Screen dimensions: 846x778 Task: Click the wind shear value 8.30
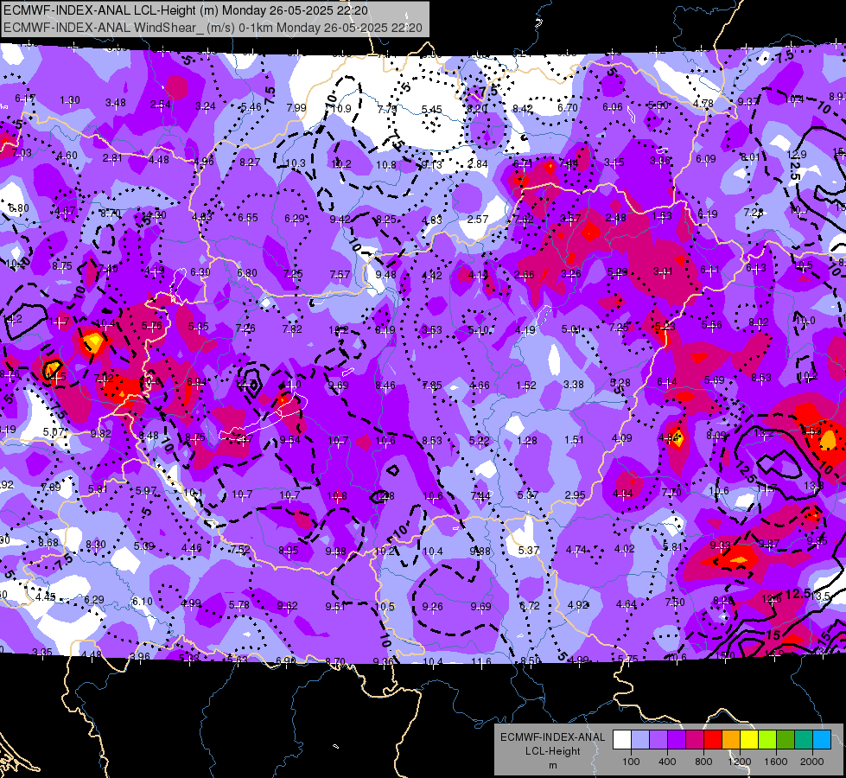(x=96, y=545)
